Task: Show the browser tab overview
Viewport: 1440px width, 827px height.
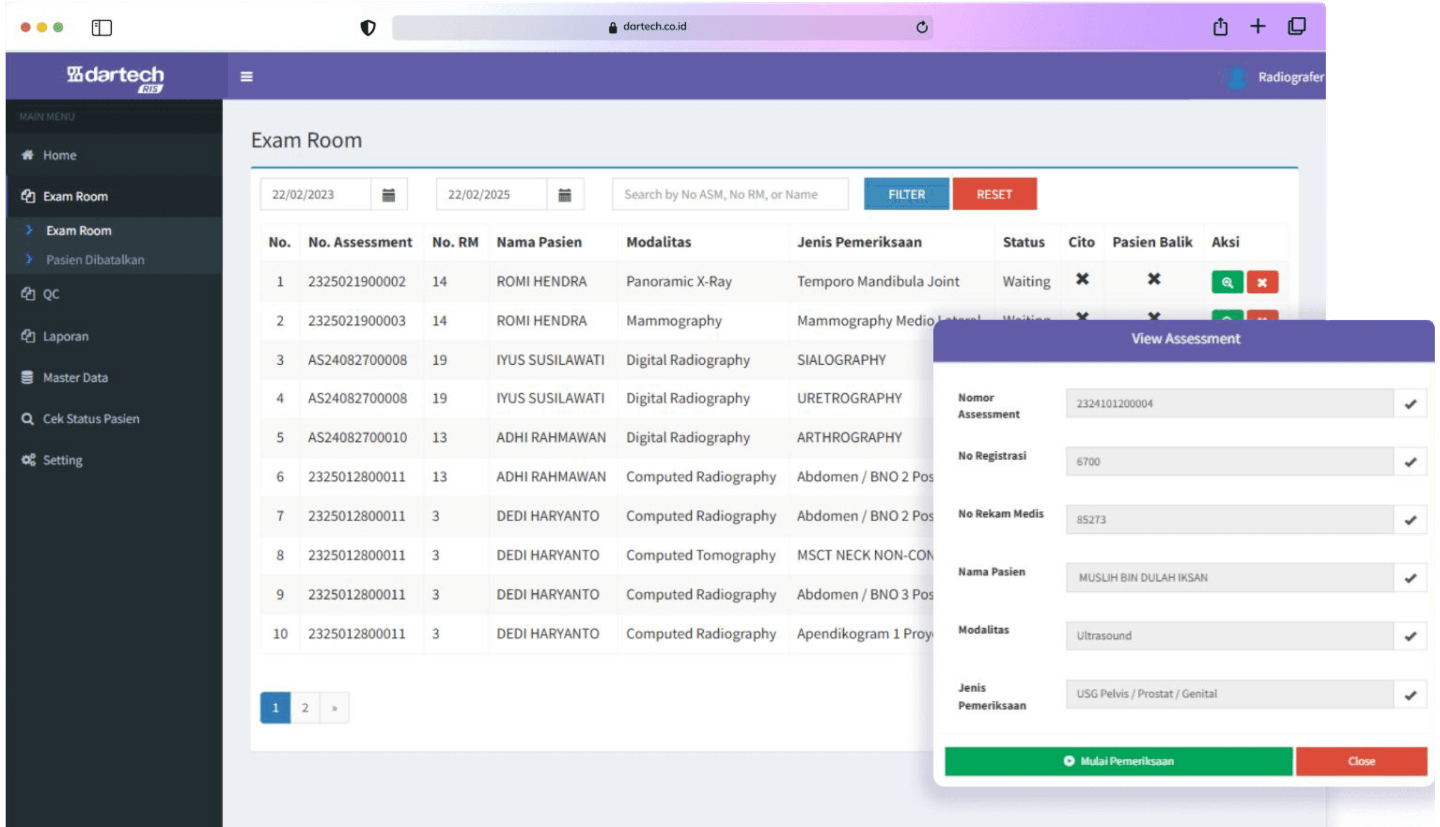Action: 1297,26
